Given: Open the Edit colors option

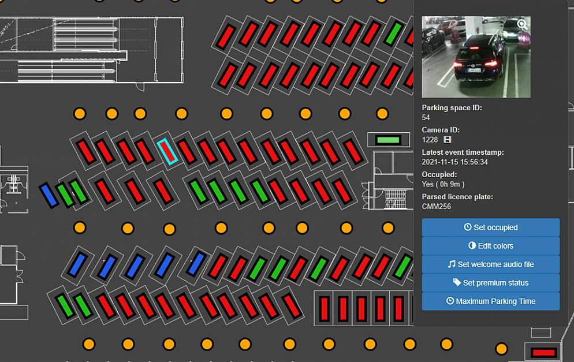Looking at the screenshot, I should [x=490, y=246].
